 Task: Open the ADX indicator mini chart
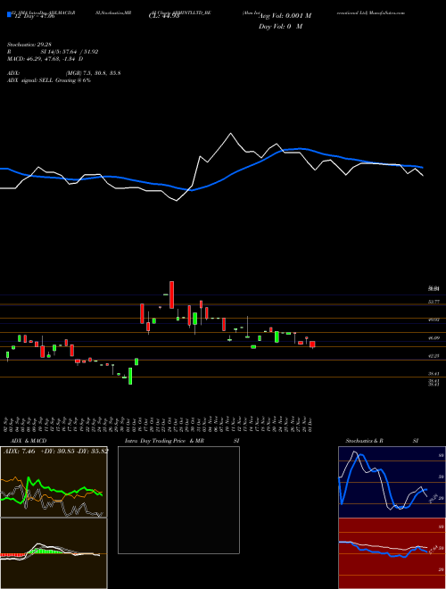click(x=54, y=482)
